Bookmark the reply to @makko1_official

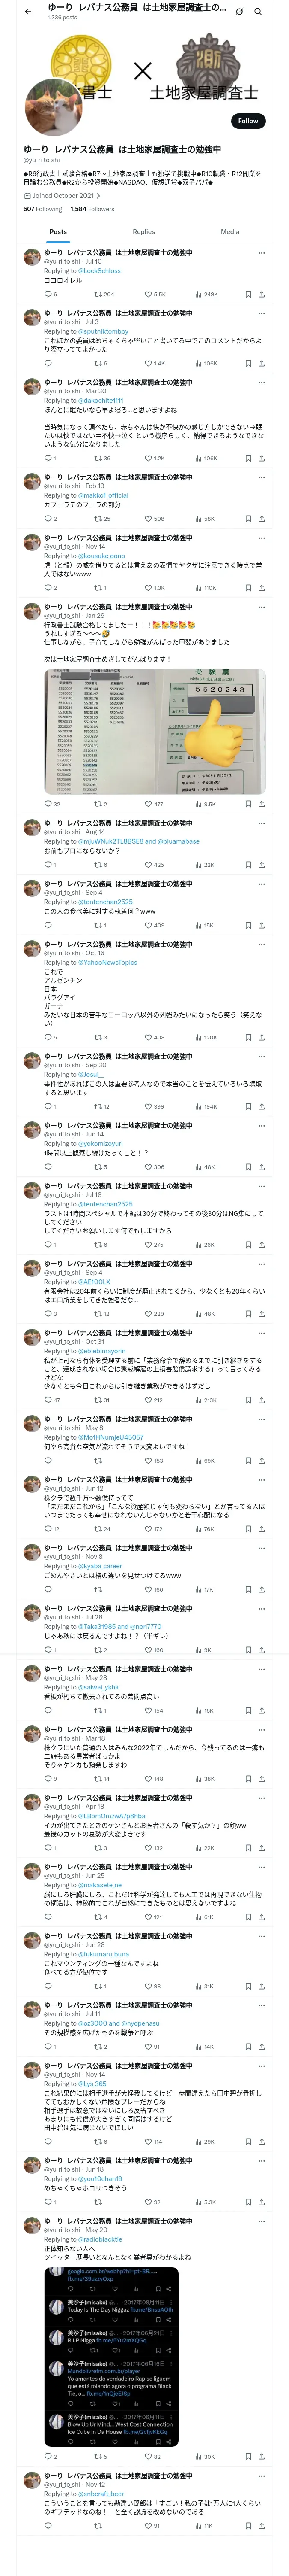(x=248, y=519)
